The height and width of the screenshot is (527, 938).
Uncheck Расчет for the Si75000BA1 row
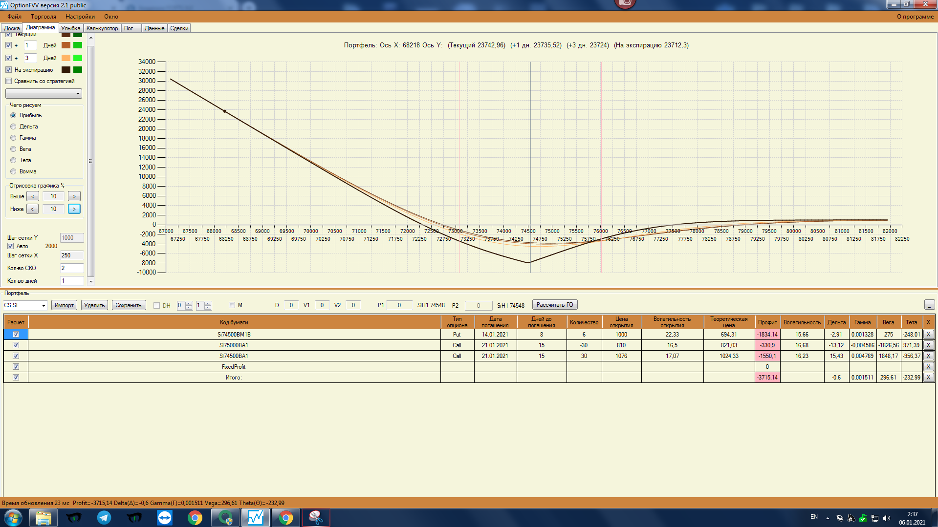[x=16, y=345]
